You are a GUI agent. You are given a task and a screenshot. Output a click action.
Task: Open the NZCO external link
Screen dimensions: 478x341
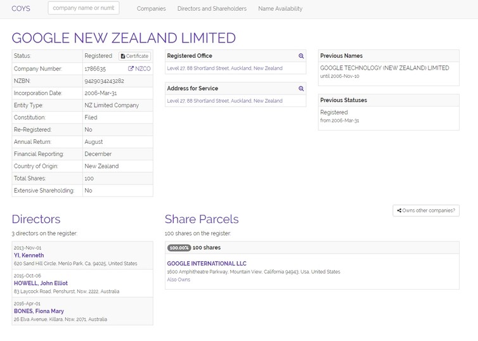139,68
